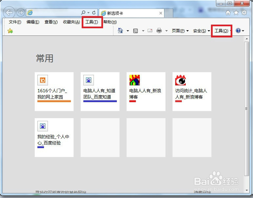This screenshot has height=198, width=253.
Task: Click the vertical scrollbar down arrow
Action: [x=246, y=190]
